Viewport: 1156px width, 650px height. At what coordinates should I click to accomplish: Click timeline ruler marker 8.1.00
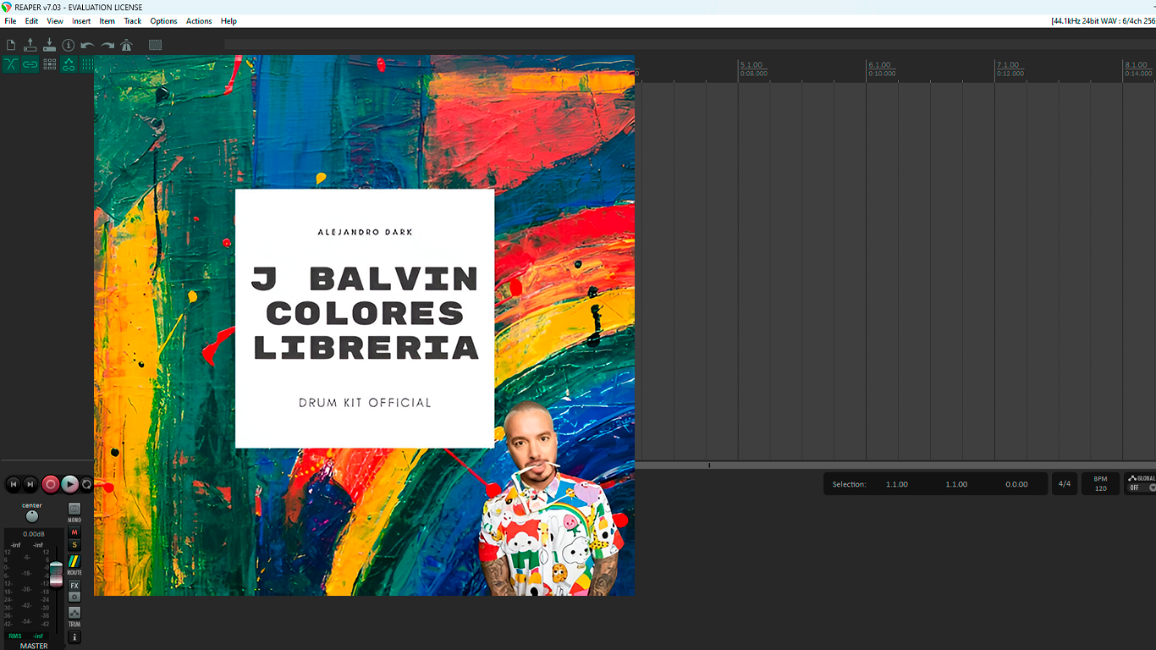[x=1137, y=65]
